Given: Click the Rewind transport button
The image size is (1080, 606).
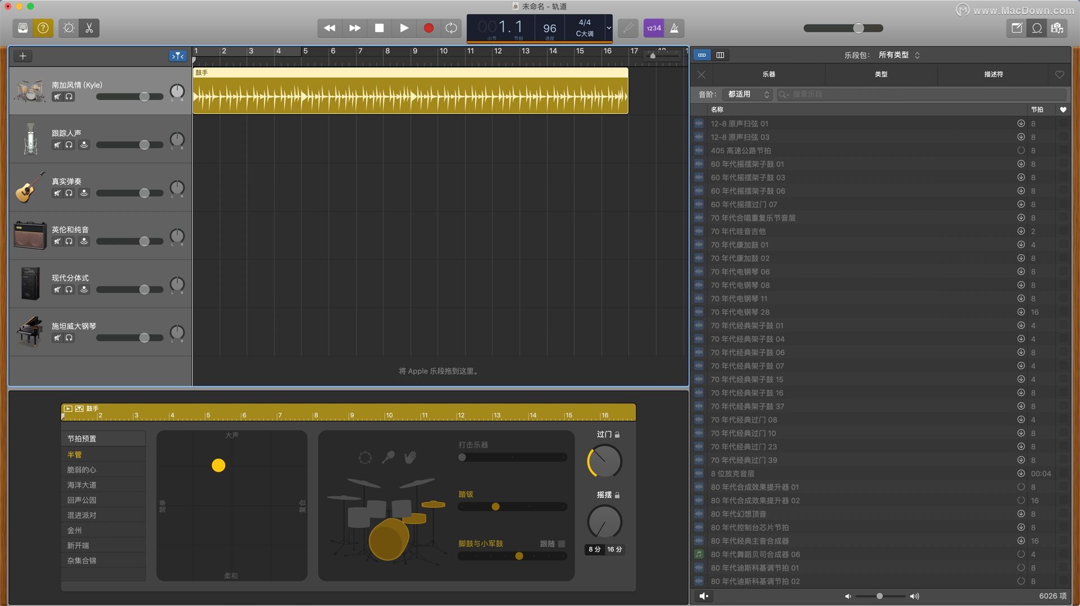Looking at the screenshot, I should (330, 28).
